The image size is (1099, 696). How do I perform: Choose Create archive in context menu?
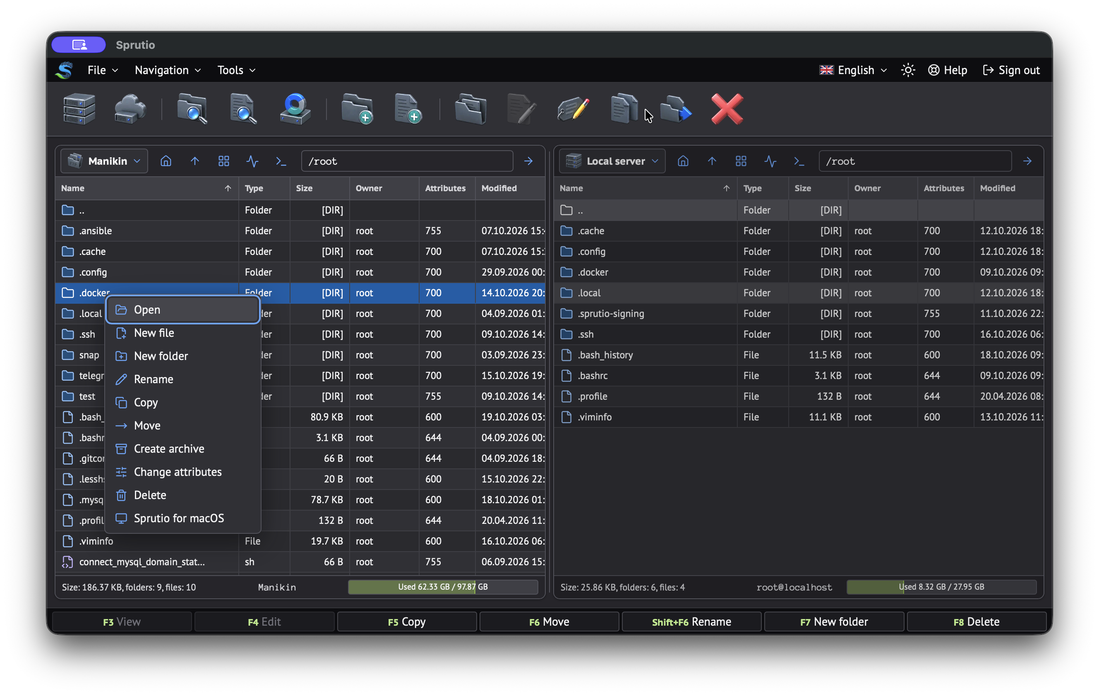coord(183,449)
